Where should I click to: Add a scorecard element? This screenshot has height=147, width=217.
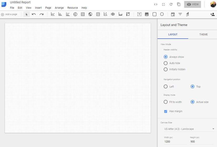[98, 14]
